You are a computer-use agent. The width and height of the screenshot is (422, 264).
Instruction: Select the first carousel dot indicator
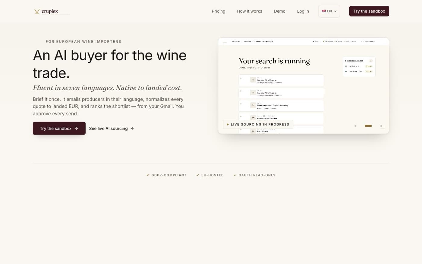[355, 126]
